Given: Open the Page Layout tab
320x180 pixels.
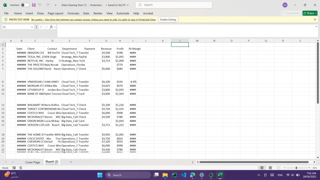Looking at the screenshot, I should point(55,13).
